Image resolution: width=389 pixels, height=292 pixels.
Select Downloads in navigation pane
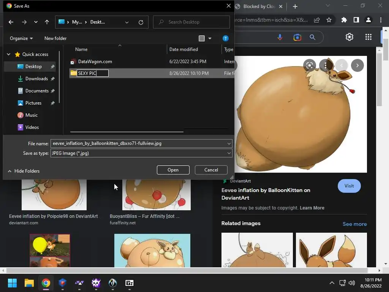(36, 79)
